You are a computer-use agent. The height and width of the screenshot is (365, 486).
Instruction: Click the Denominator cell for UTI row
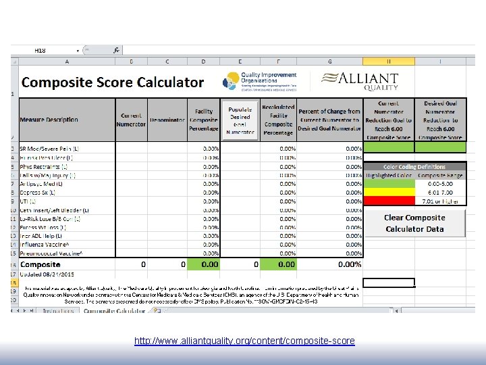[167, 201]
